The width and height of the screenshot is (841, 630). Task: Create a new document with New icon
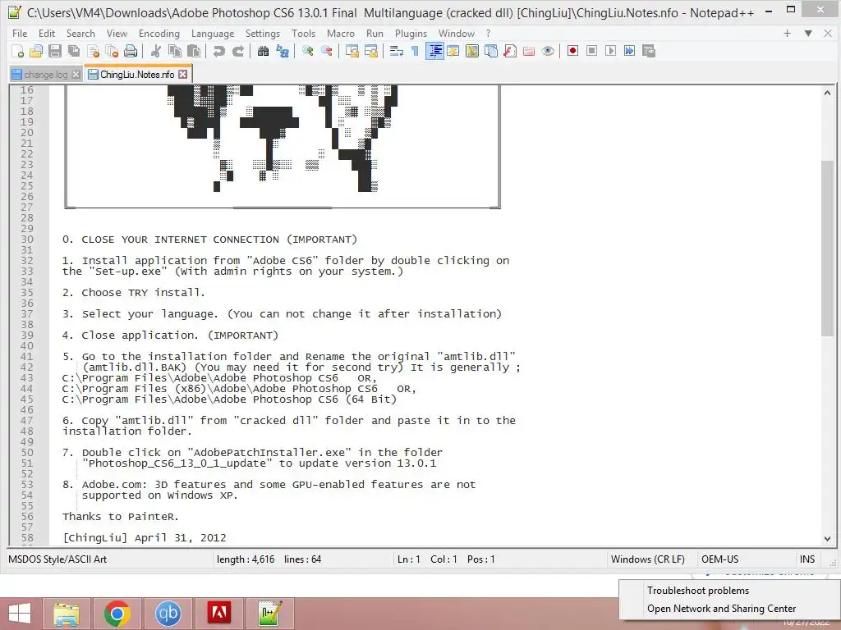coord(17,51)
